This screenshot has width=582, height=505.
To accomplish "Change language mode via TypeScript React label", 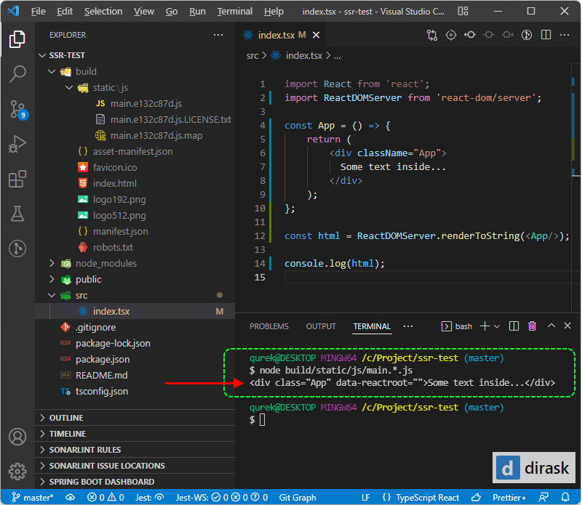I will (x=428, y=497).
